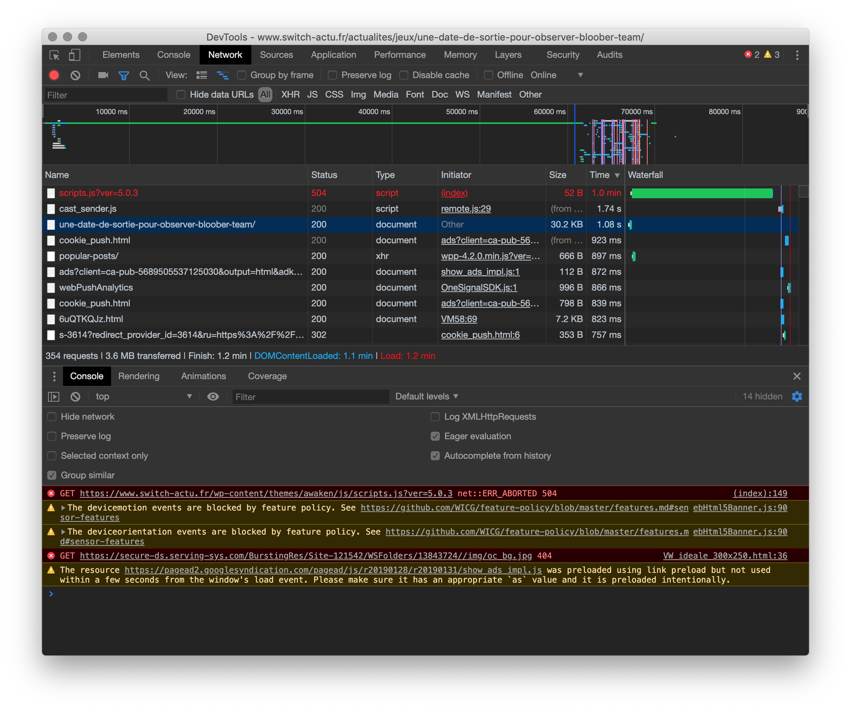The image size is (851, 711).
Task: Switch to the Rendering drawer tab
Action: tap(138, 376)
